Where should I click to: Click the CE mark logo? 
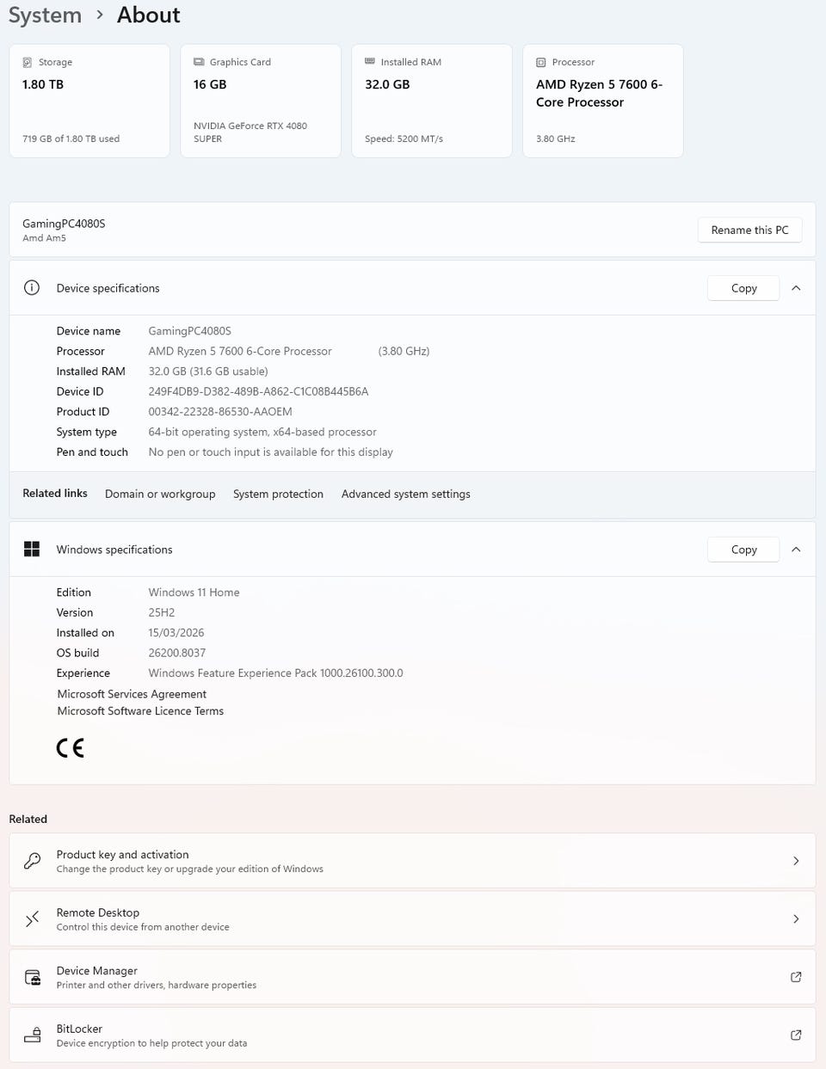(x=71, y=747)
